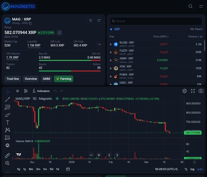Image resolution: width=207 pixels, height=177 pixels.
Task: Open chart settings gear
Action: click(185, 91)
